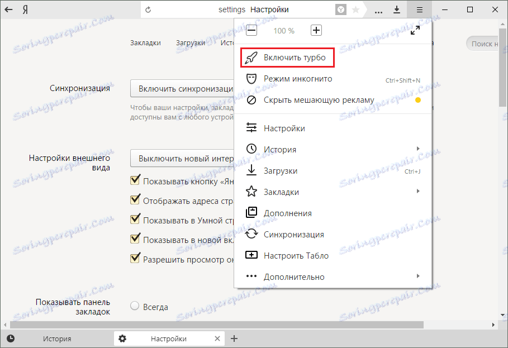The height and width of the screenshot is (348, 508).
Task: Enter fullscreen via the expand arrows icon
Action: 415,30
